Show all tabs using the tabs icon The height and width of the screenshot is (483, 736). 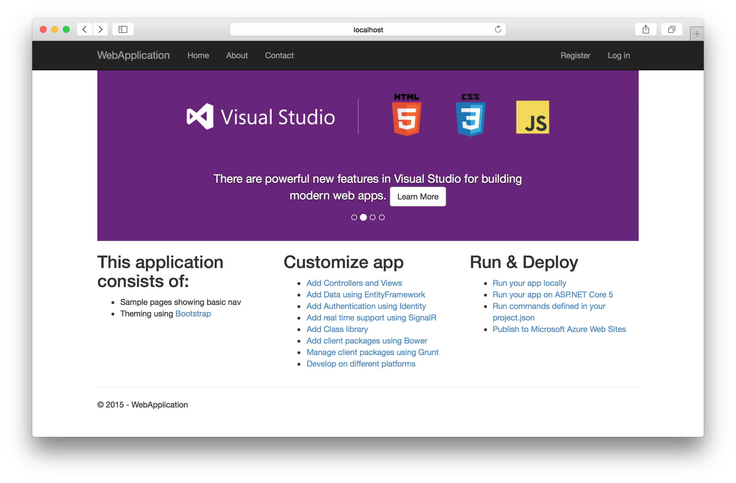(x=672, y=29)
